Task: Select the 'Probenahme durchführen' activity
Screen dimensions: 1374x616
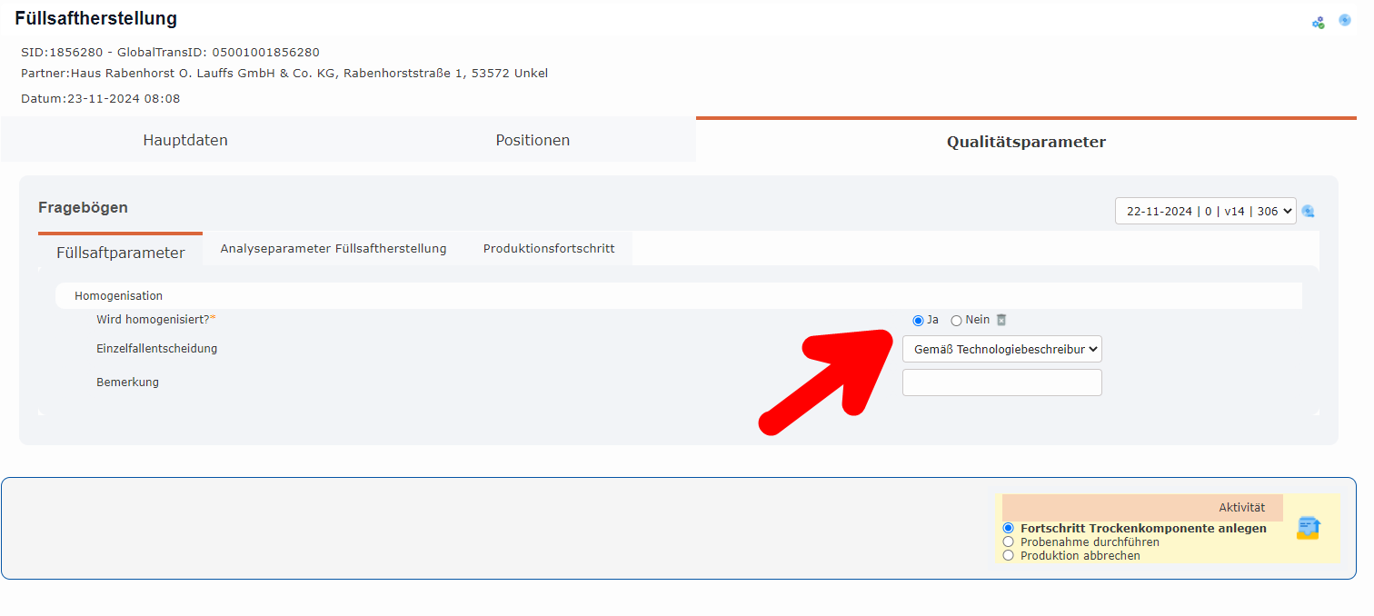Action: pyautogui.click(x=1008, y=541)
